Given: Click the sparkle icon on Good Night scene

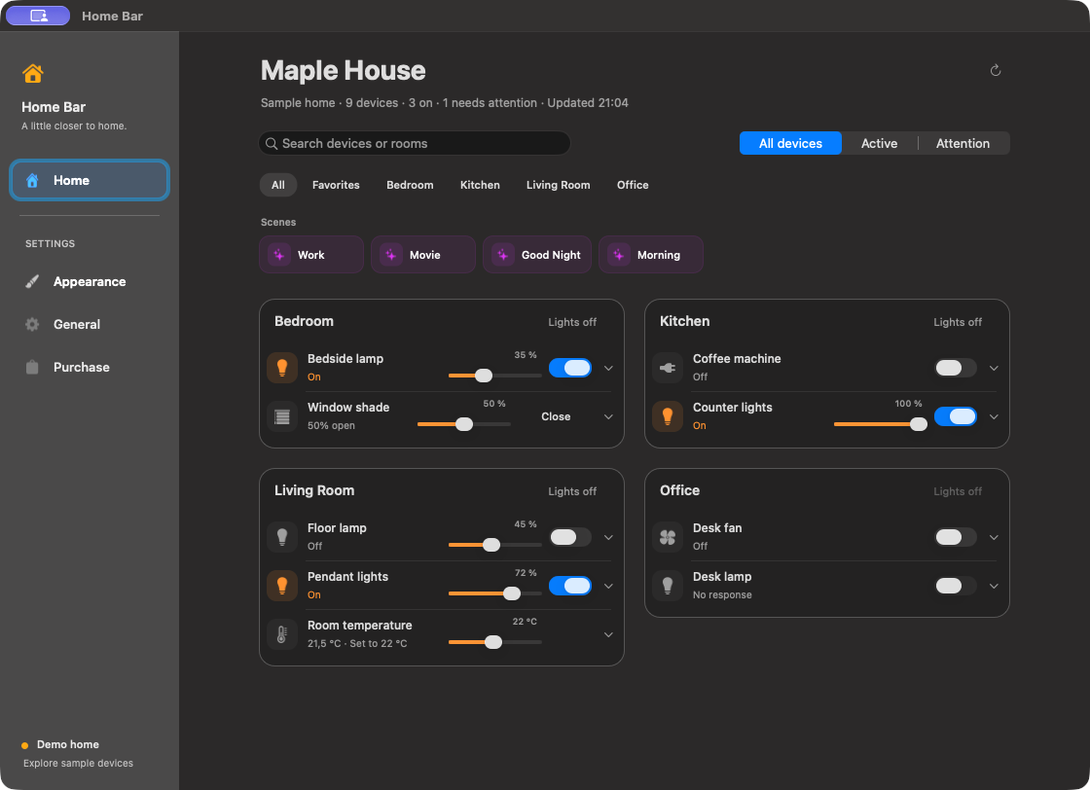Looking at the screenshot, I should (x=503, y=255).
